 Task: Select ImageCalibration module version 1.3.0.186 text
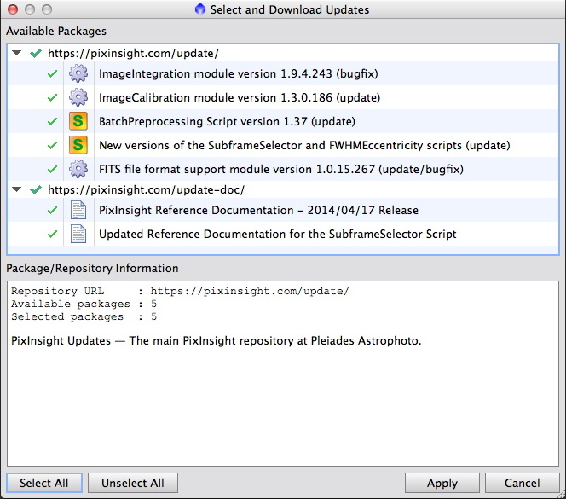[240, 97]
